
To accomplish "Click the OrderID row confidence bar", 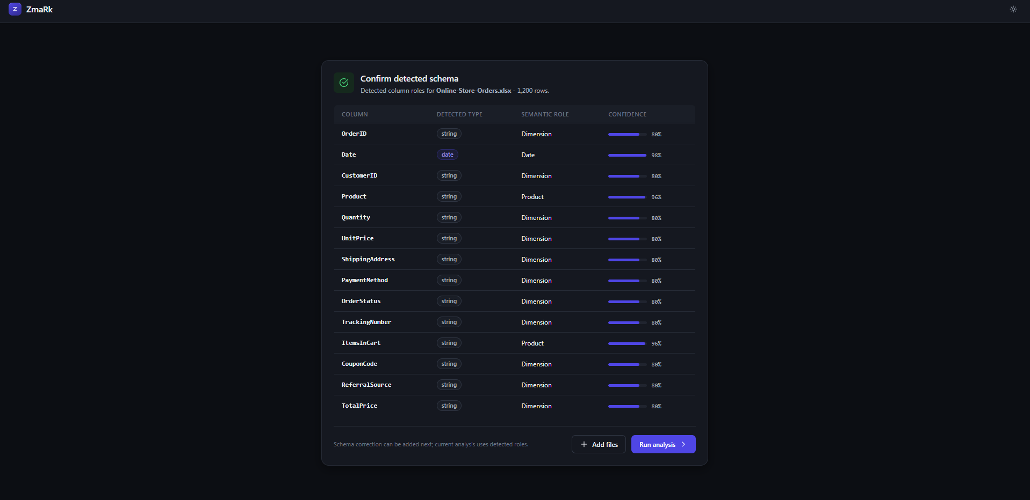I will point(628,134).
